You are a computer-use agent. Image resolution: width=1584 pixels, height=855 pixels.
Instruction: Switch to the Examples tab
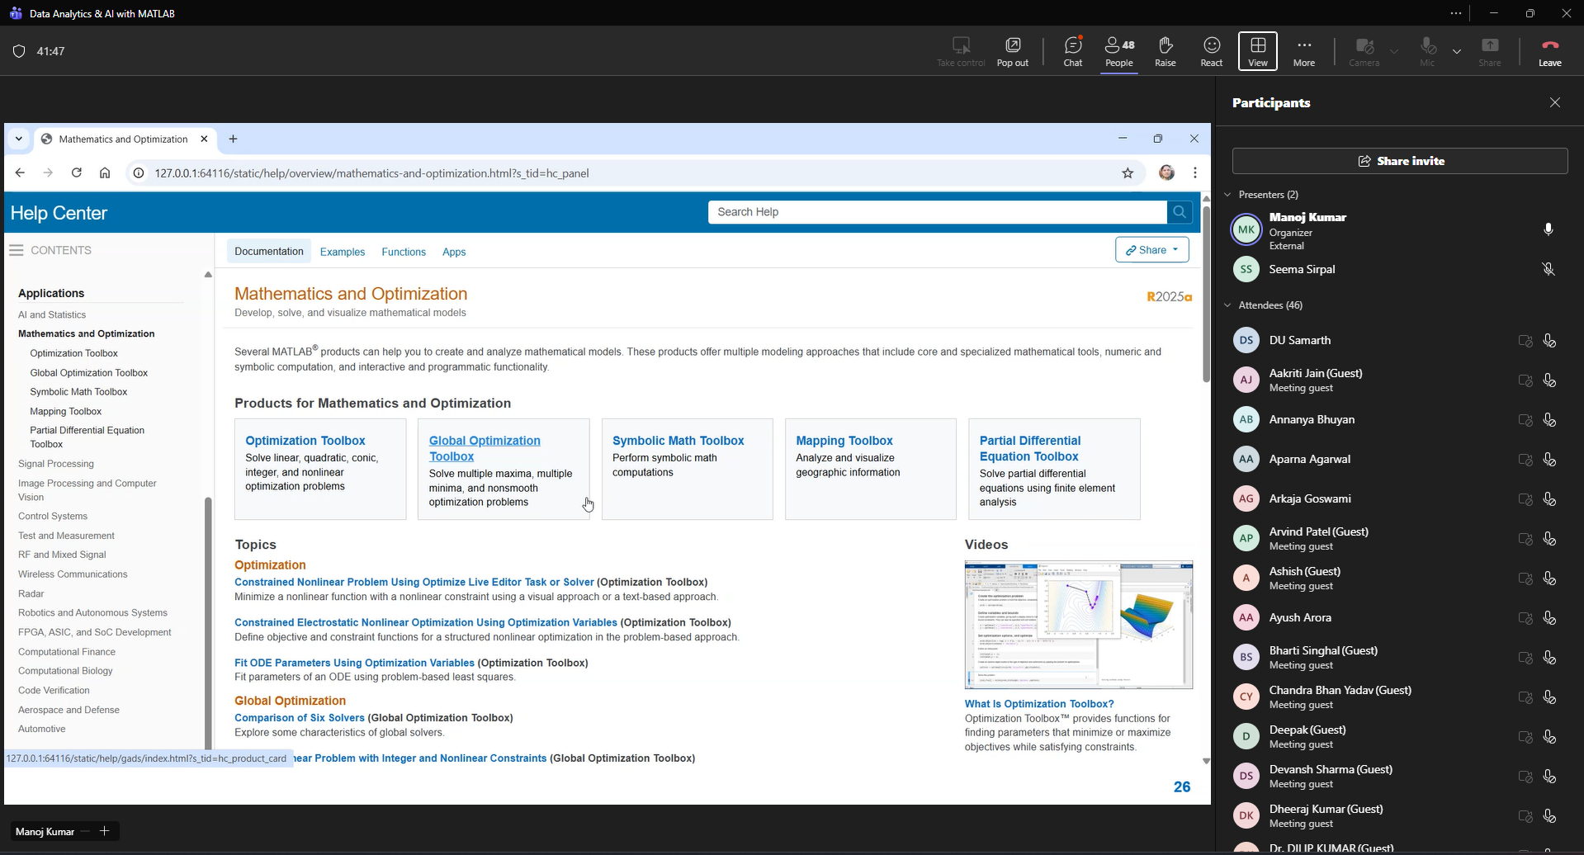342,252
